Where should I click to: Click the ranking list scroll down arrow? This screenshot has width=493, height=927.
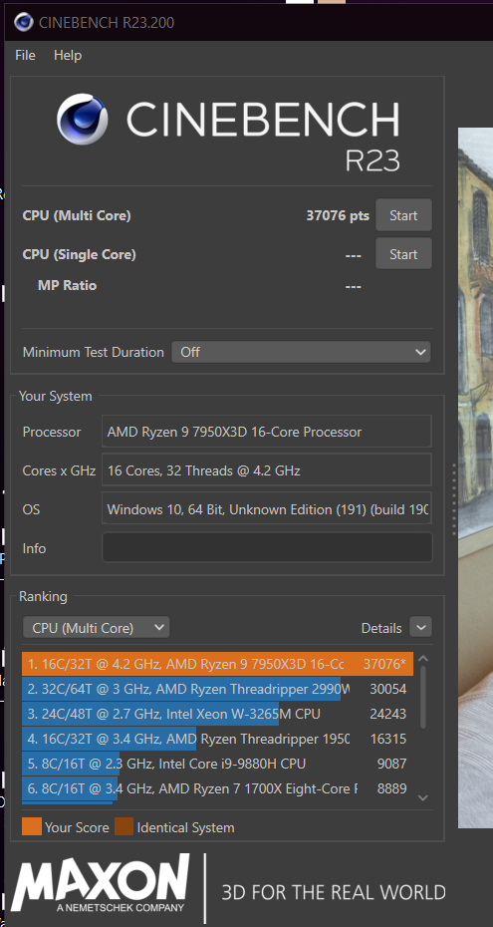(x=422, y=797)
